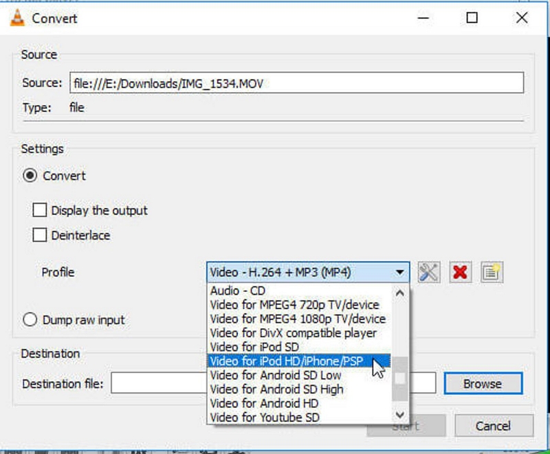Toggle the Deinterlace checkbox

39,235
